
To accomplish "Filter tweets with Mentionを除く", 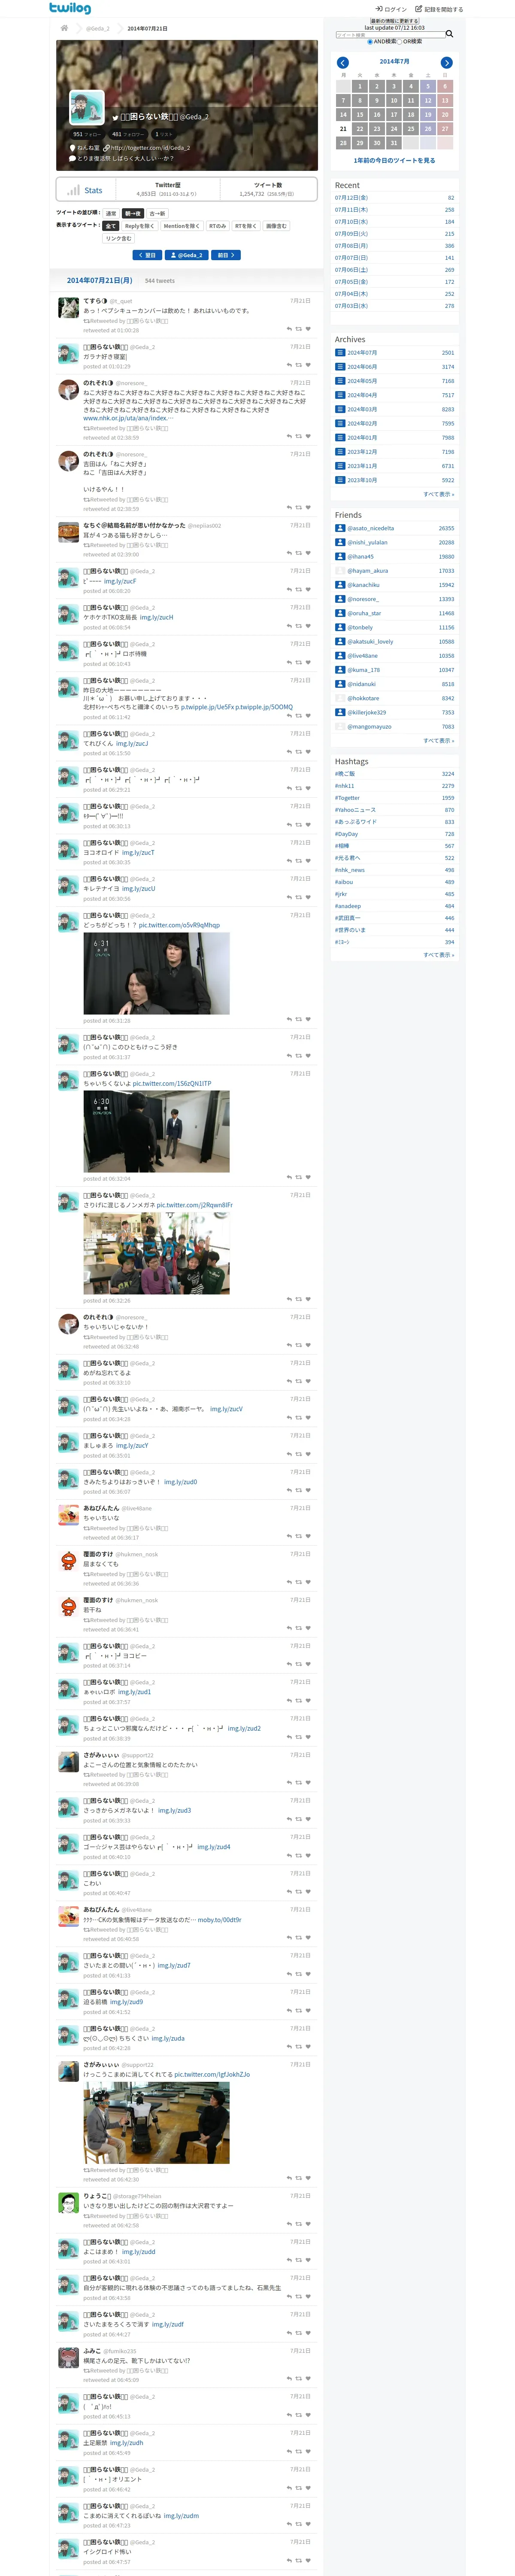I will 182,226.
